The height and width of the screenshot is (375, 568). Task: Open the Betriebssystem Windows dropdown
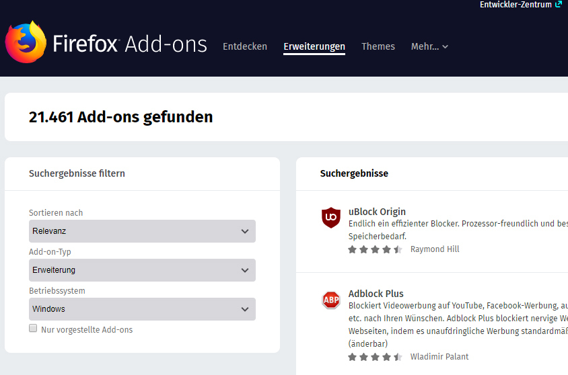(142, 309)
